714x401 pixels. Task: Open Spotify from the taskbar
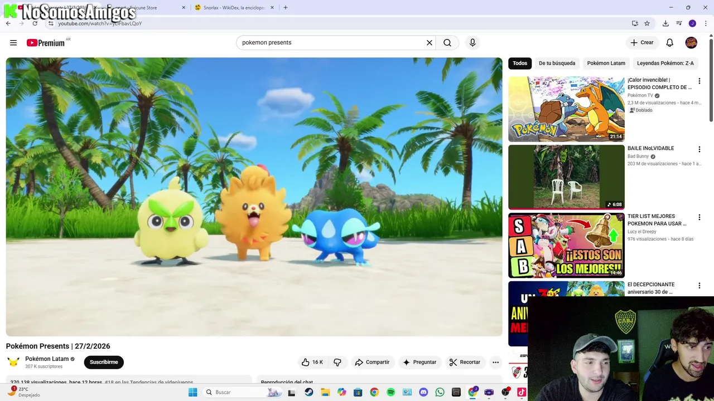point(390,392)
